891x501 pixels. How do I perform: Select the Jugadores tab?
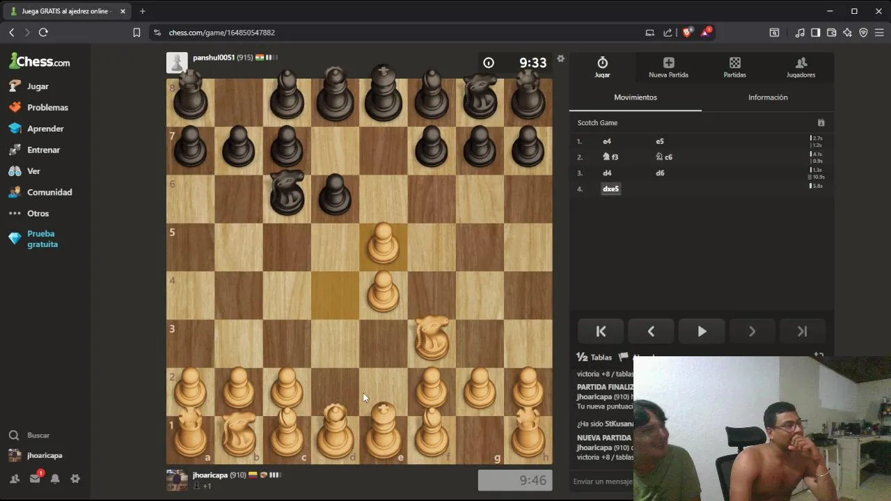801,67
